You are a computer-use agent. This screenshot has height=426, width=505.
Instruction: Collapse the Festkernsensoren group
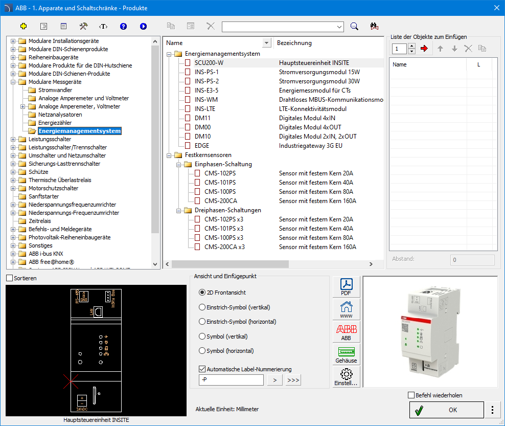pyautogui.click(x=169, y=155)
